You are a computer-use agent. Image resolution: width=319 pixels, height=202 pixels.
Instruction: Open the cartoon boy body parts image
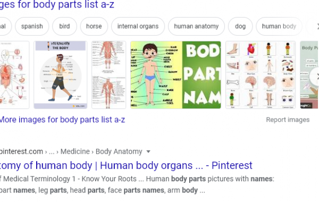(175, 75)
